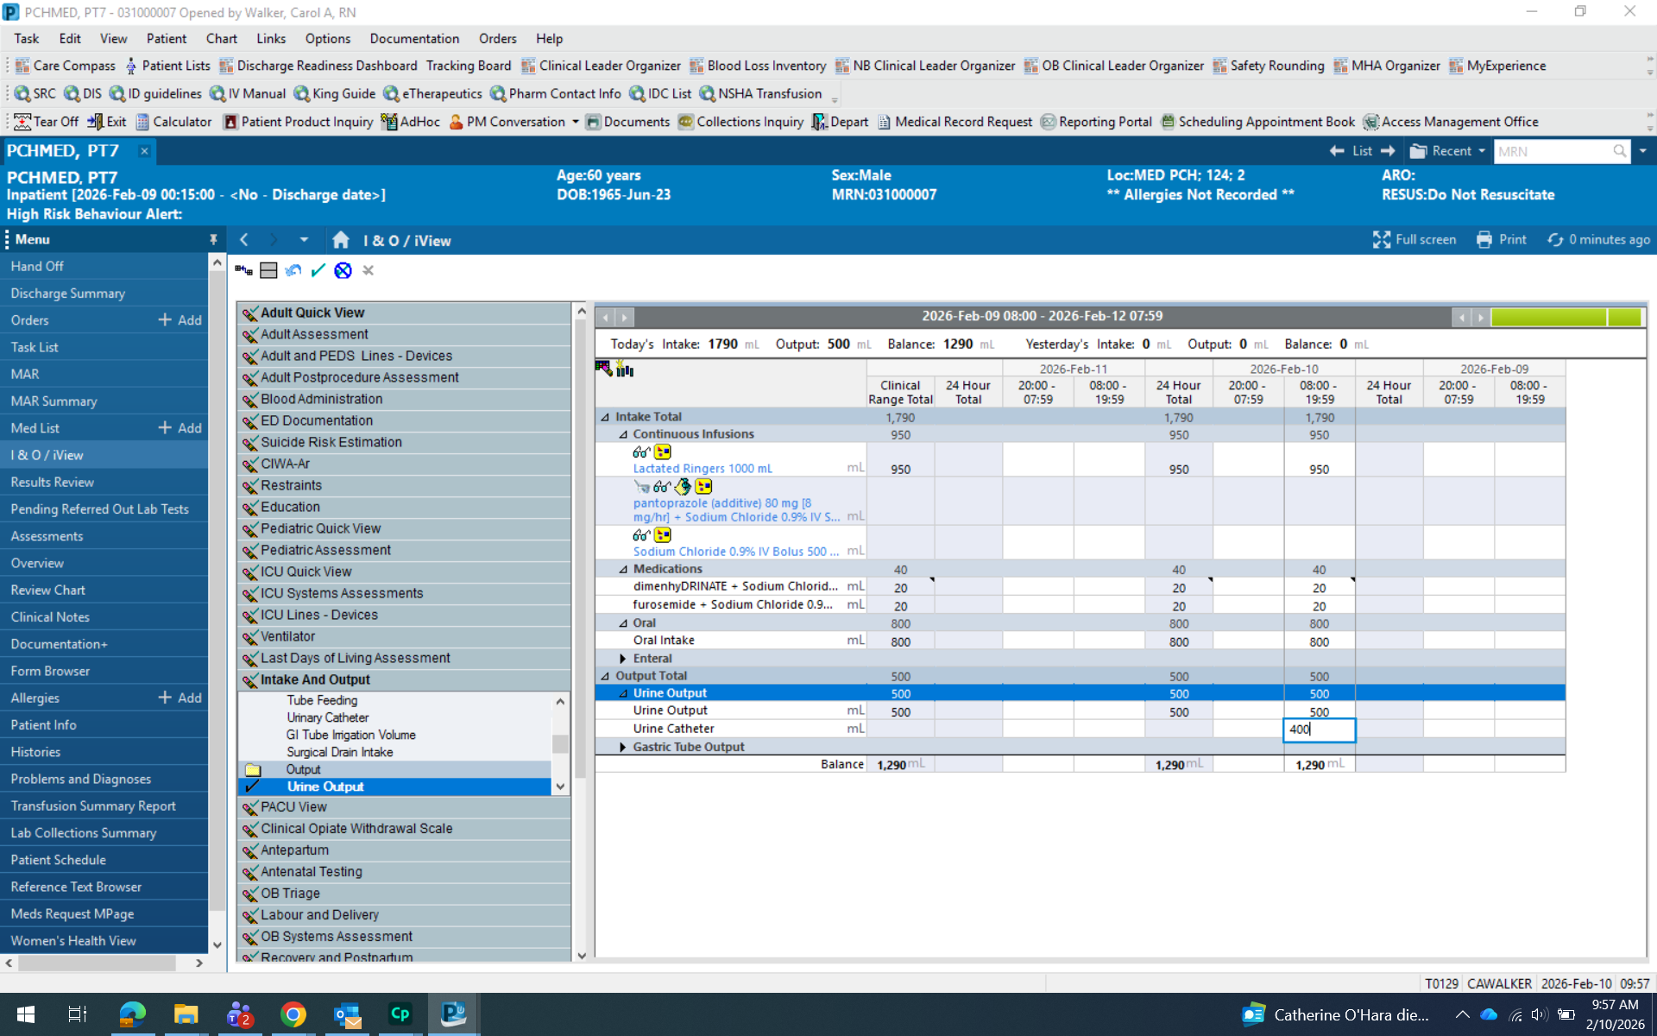
Task: Click the customize view icon in grid
Action: click(x=604, y=369)
